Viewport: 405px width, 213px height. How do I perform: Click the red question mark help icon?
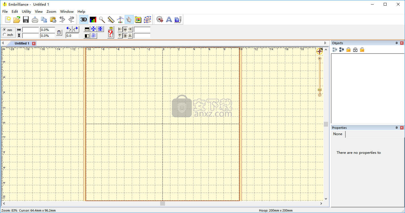(x=111, y=32)
